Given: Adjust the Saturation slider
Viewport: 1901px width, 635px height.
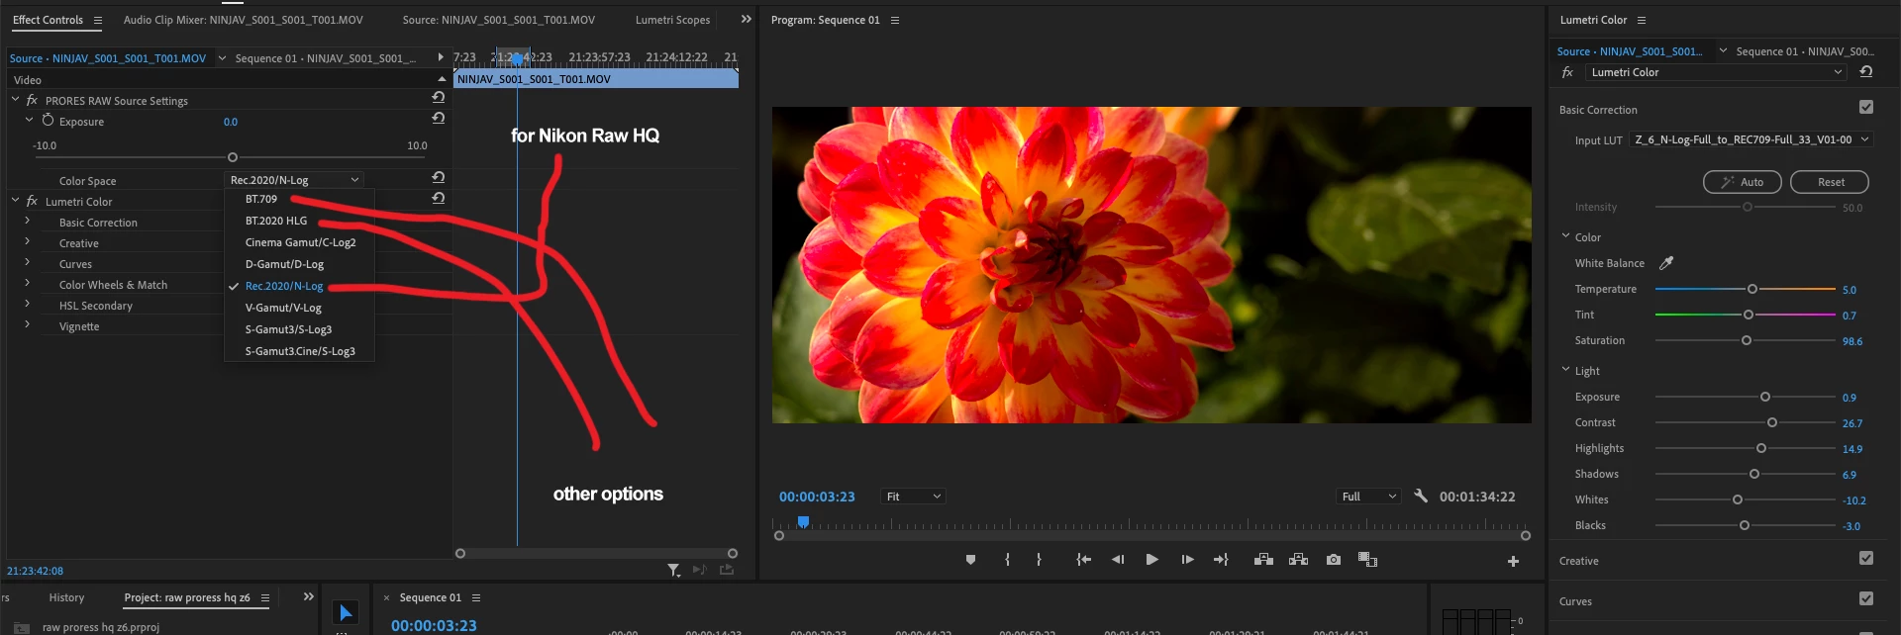Looking at the screenshot, I should tap(1746, 340).
